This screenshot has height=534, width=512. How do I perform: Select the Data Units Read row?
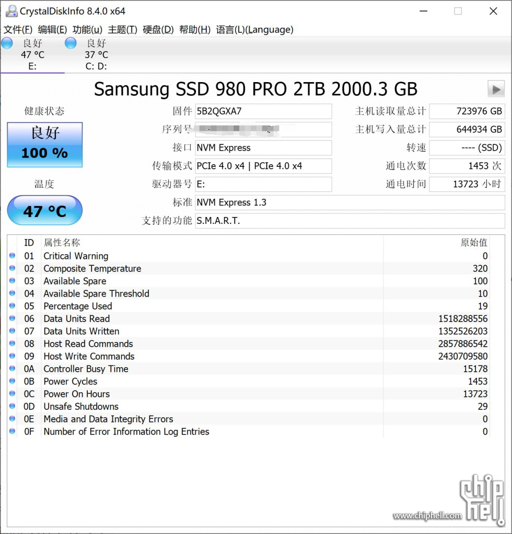point(249,319)
